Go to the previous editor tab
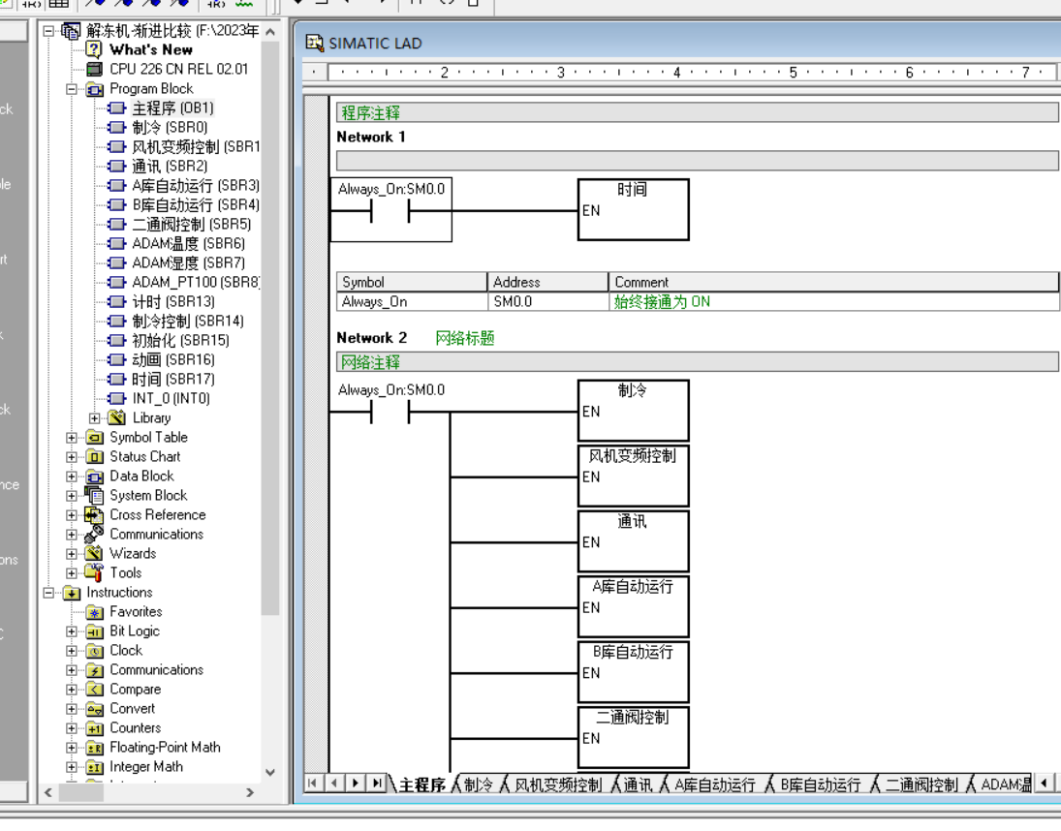Screen dimensions: 1061x831 coord(333,783)
